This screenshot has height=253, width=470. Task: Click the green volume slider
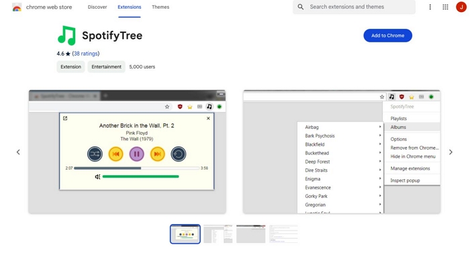pyautogui.click(x=140, y=176)
